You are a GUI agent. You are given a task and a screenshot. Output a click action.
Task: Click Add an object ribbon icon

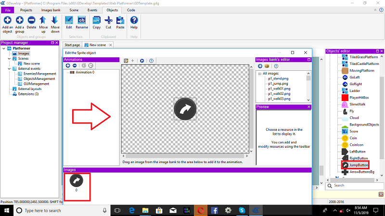7,20
